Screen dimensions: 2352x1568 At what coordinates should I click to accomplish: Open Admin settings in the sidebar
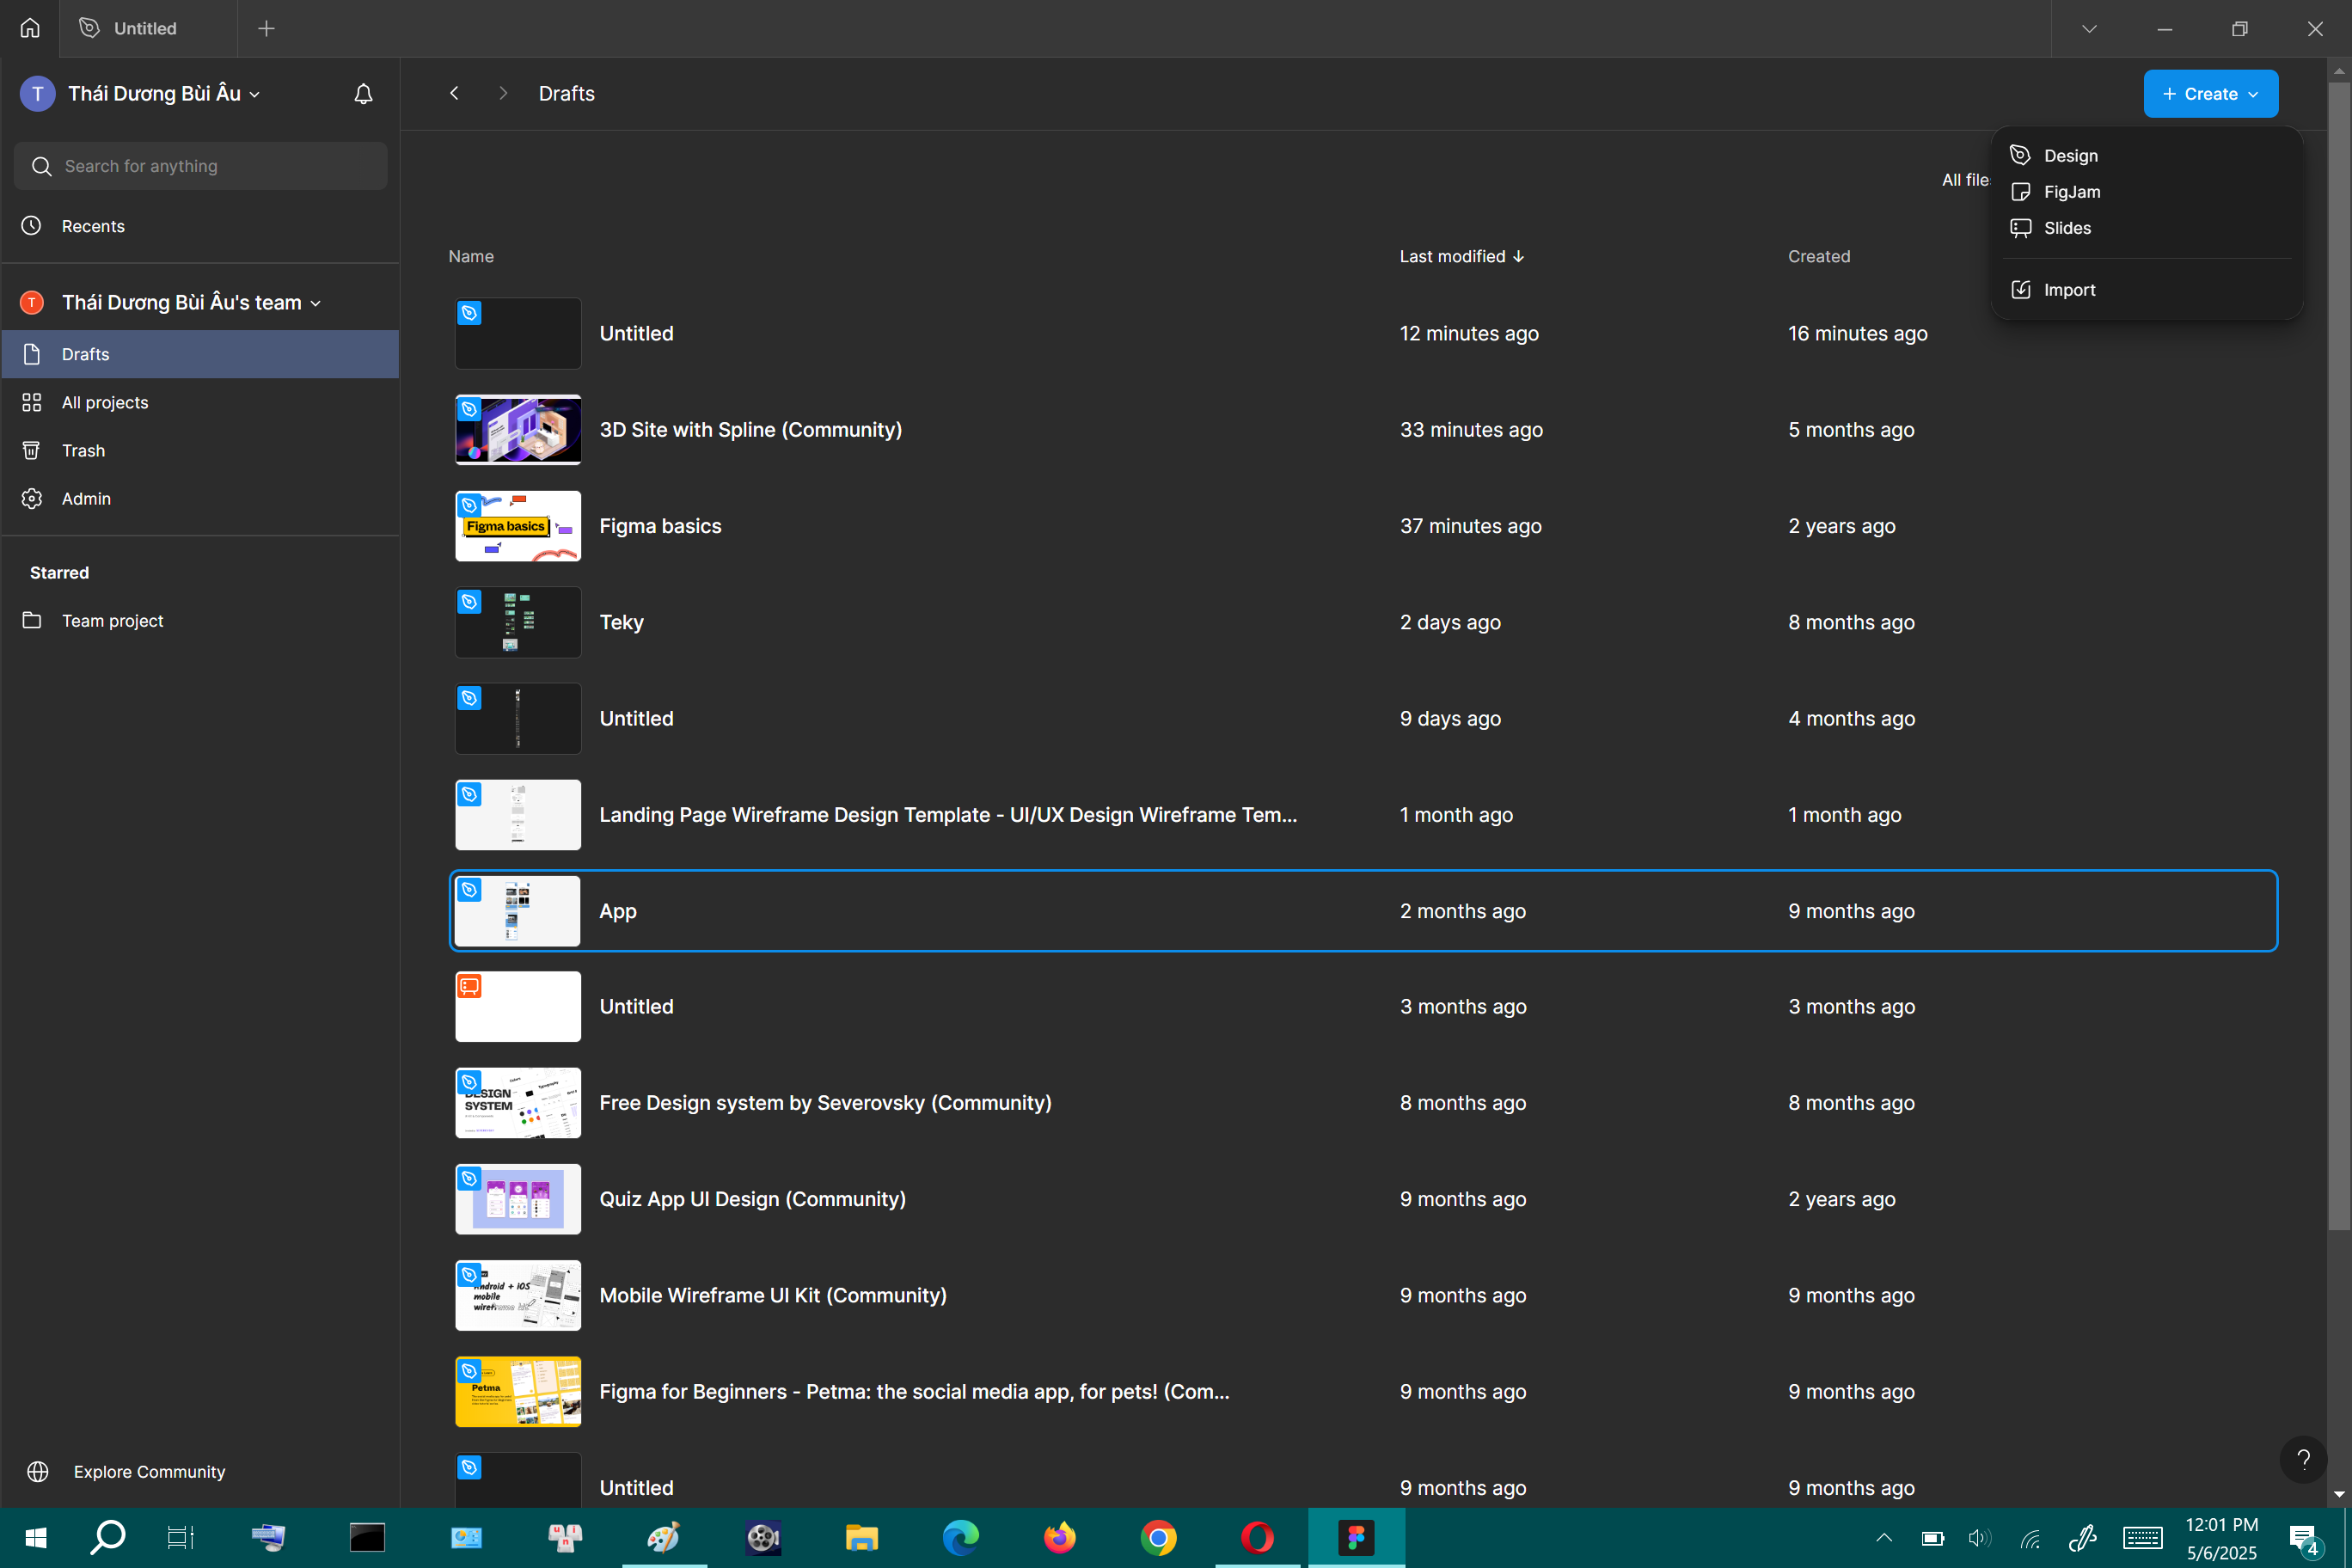click(200, 498)
